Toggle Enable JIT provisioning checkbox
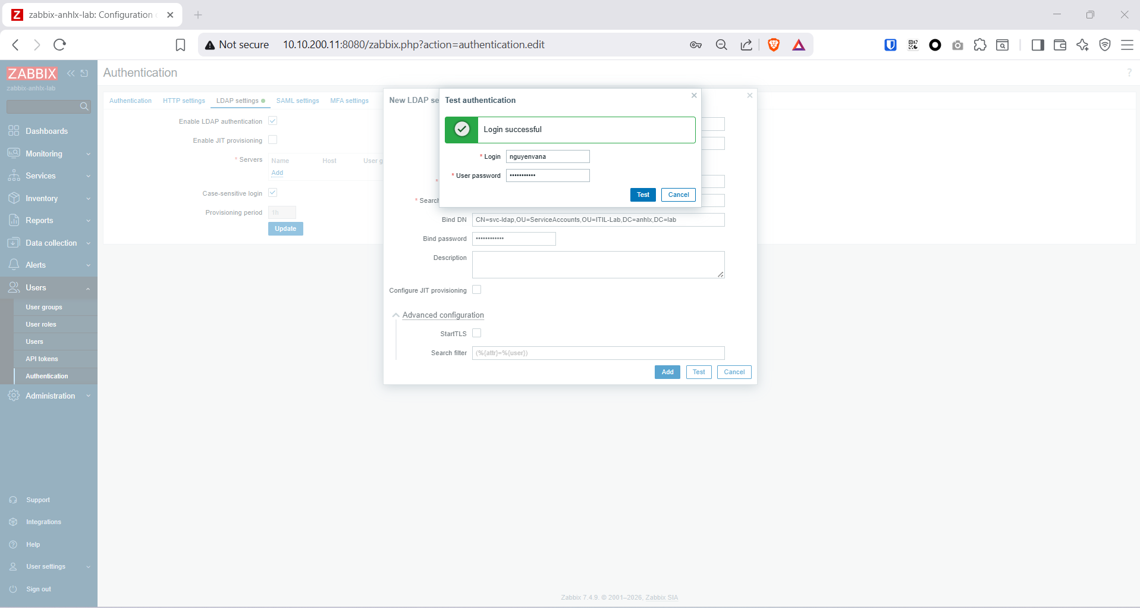 tap(273, 140)
